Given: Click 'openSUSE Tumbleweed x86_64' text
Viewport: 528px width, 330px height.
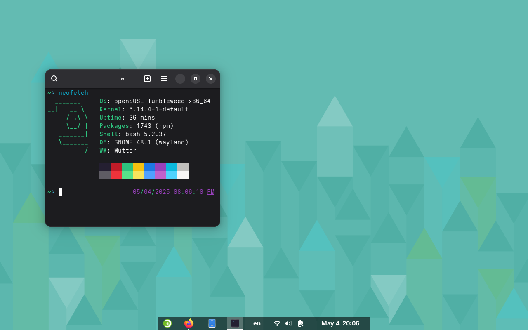Looking at the screenshot, I should [x=163, y=101].
